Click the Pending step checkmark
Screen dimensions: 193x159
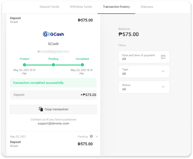pyautogui.click(x=54, y=65)
